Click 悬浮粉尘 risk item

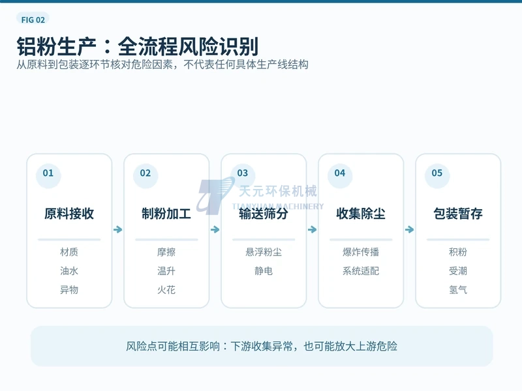[264, 252]
